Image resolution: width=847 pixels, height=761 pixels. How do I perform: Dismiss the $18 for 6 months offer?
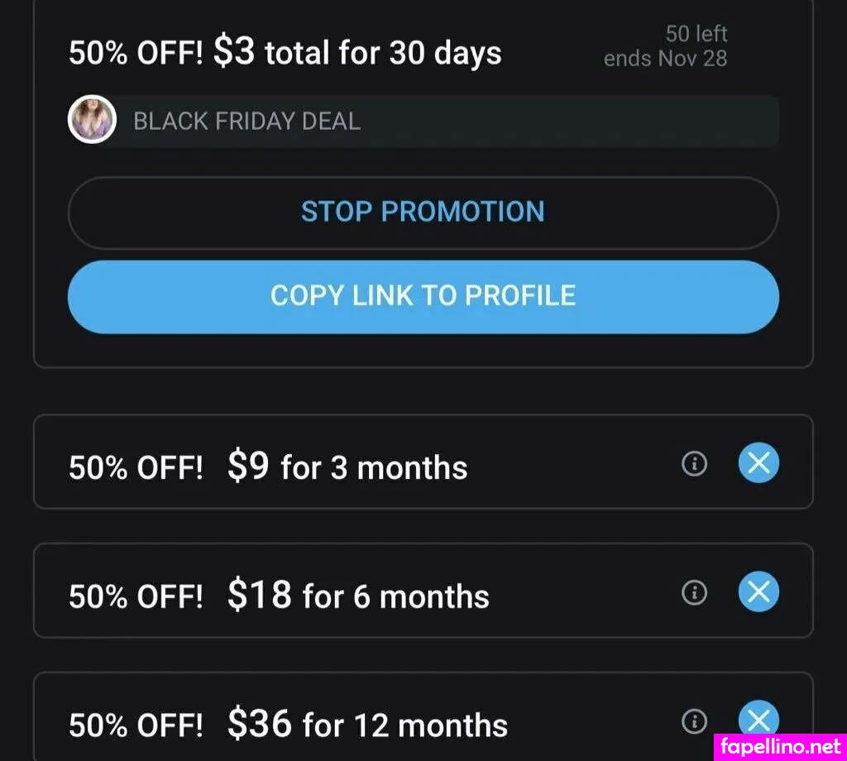click(758, 592)
